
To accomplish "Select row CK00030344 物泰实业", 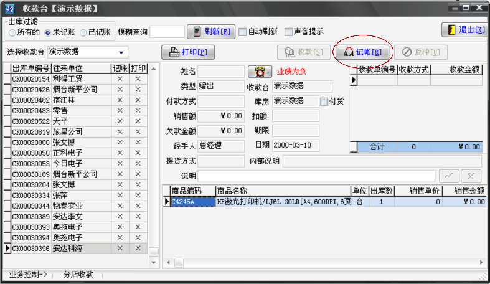I will [x=75, y=206].
